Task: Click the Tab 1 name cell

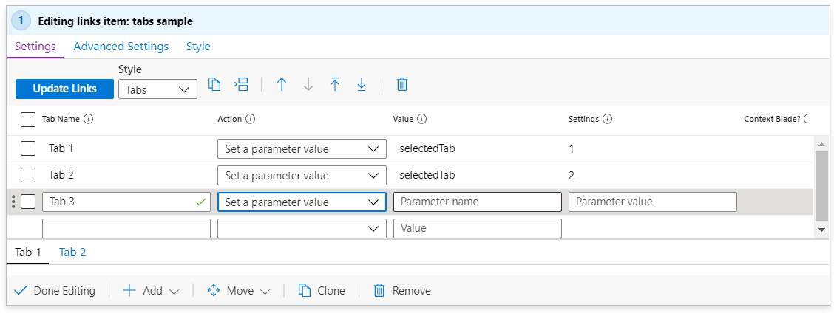Action: (x=61, y=148)
